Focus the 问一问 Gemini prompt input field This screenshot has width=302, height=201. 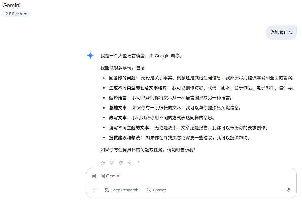tap(191, 176)
